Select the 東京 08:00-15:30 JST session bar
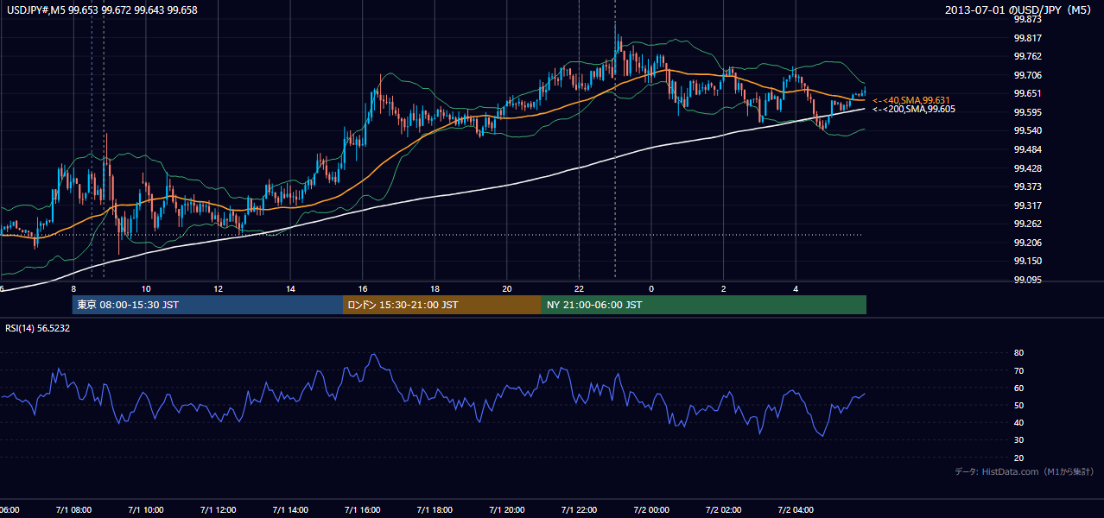 [207, 305]
